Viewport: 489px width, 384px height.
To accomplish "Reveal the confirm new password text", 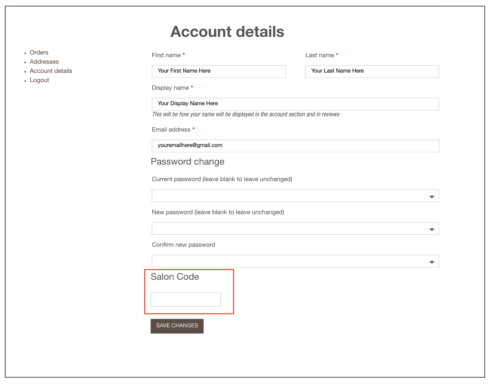I will (432, 262).
